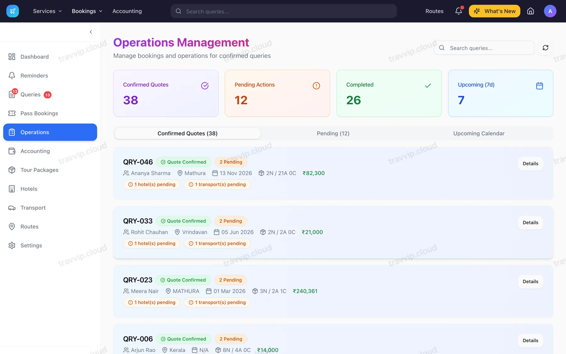The height and width of the screenshot is (354, 566).
Task: Open the notifications bell
Action: coord(459,11)
